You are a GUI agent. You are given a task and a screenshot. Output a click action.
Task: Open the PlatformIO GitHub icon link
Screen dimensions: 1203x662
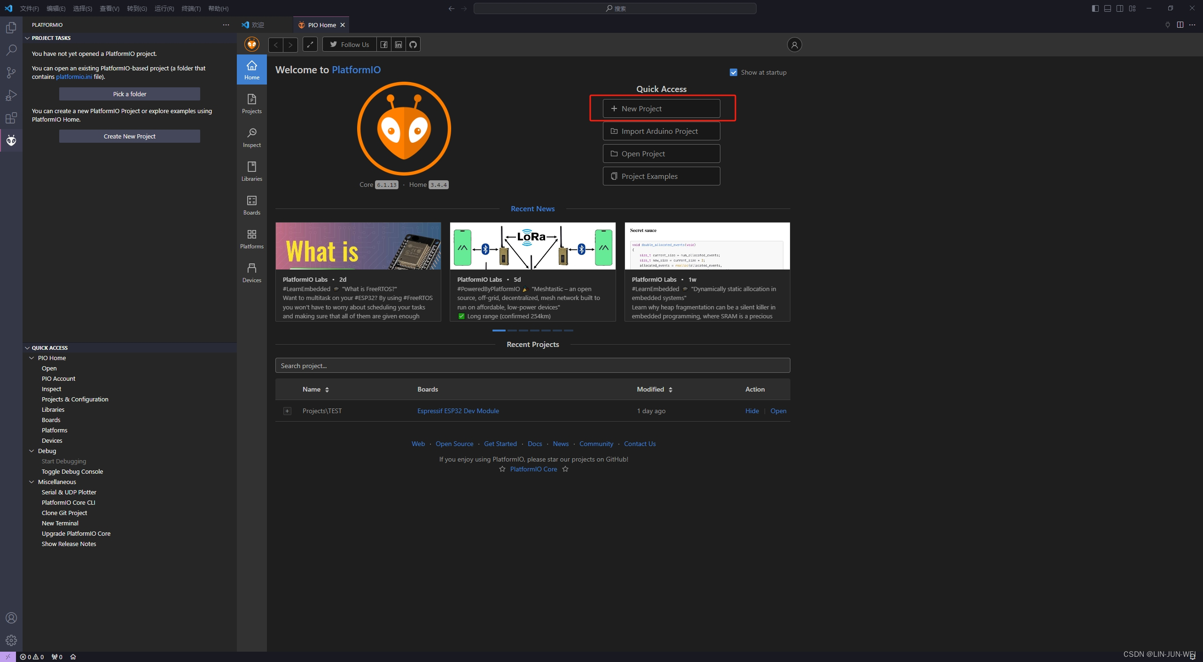[x=413, y=45]
